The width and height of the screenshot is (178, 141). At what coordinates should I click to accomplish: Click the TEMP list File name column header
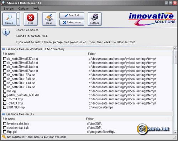44,54
